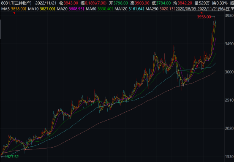Click the 2020 price axis label

[229, 128]
